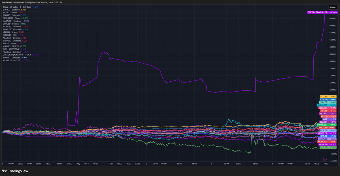Click the STORJUSDT +0.93% price scale label

(x=327, y=125)
